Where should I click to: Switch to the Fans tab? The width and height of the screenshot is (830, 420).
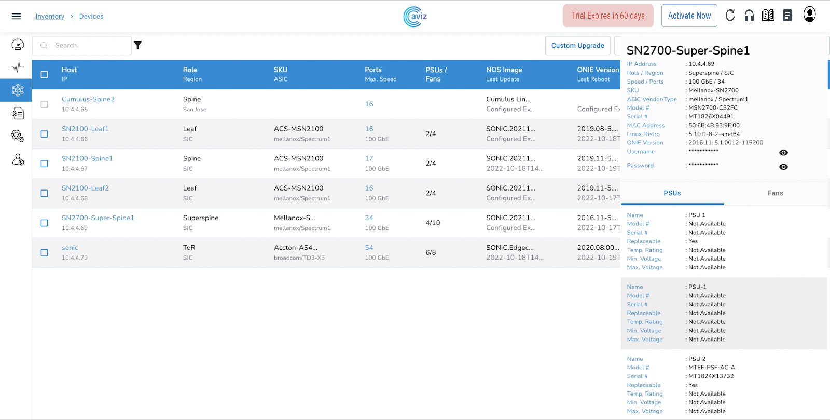coord(775,193)
